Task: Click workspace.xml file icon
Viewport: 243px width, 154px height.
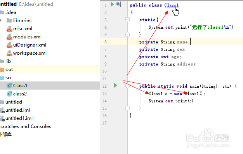Action: click(x=9, y=53)
